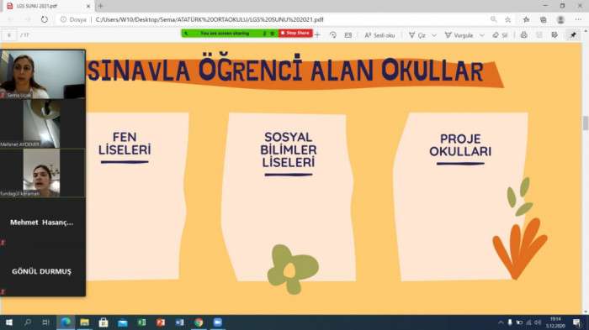Expand the Vurgula highlighter color dropdown
Viewport: 589px width, 330px height.
482,35
